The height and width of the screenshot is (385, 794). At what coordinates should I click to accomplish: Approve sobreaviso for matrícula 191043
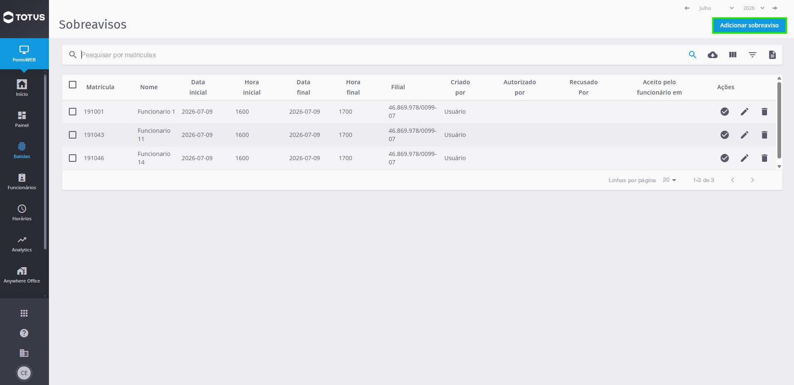coord(725,135)
